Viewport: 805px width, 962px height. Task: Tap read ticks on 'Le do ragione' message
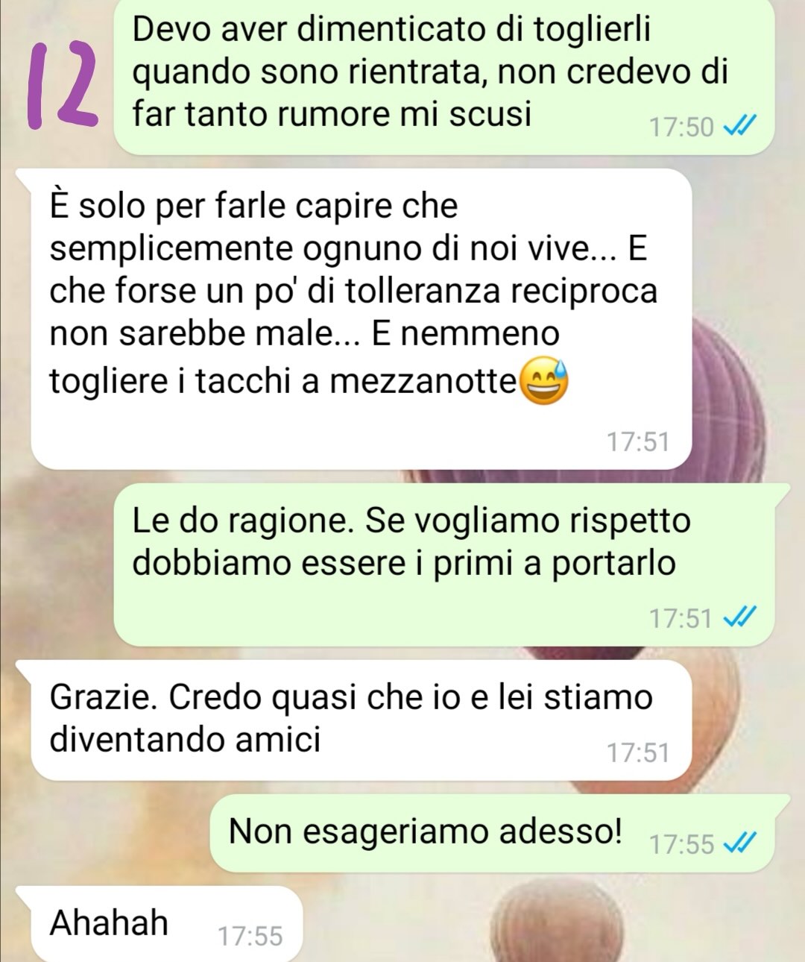pos(741,618)
